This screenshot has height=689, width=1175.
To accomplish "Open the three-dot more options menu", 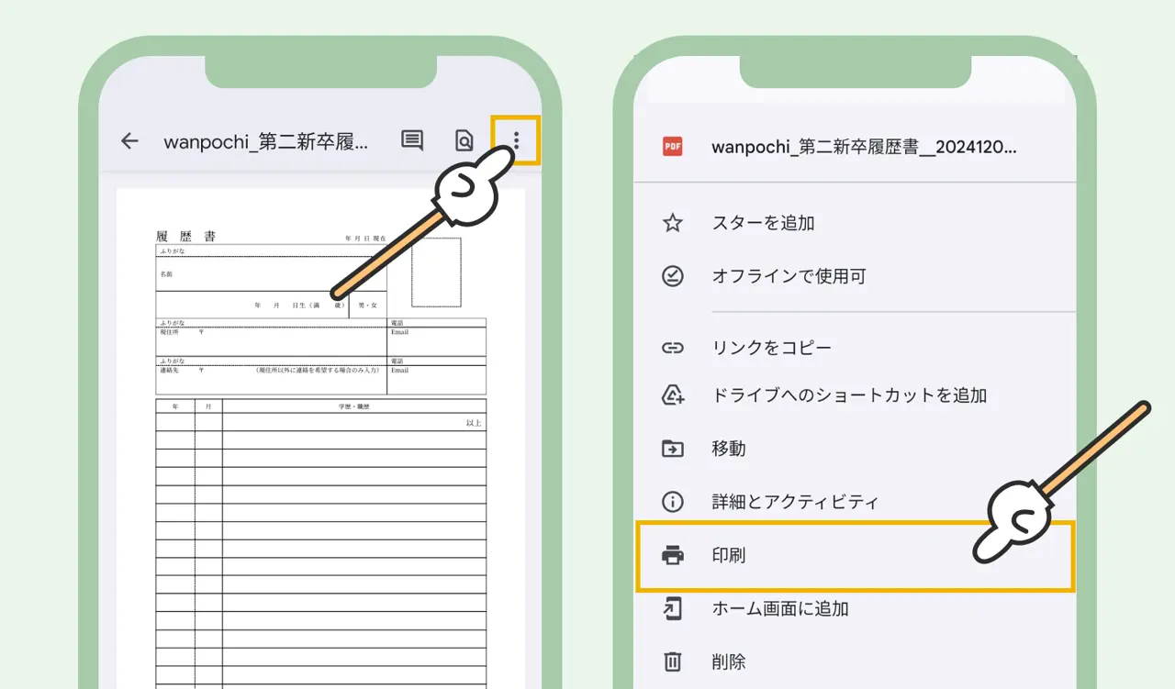I will point(516,140).
